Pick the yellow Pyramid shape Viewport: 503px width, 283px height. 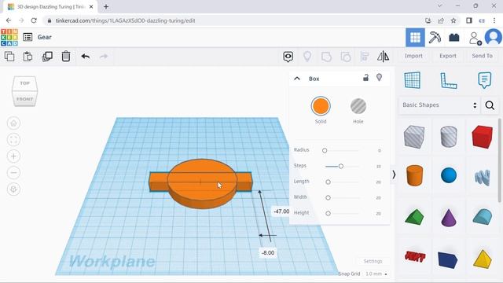(x=482, y=259)
